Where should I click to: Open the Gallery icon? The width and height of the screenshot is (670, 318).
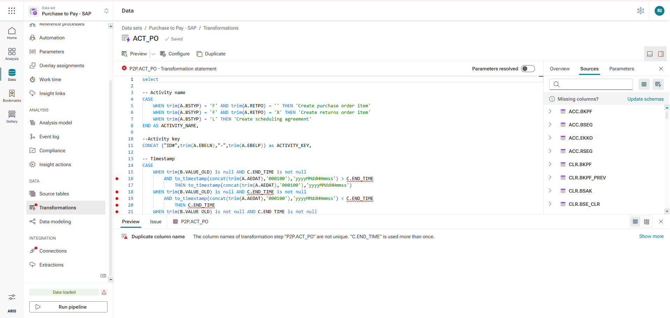click(12, 117)
